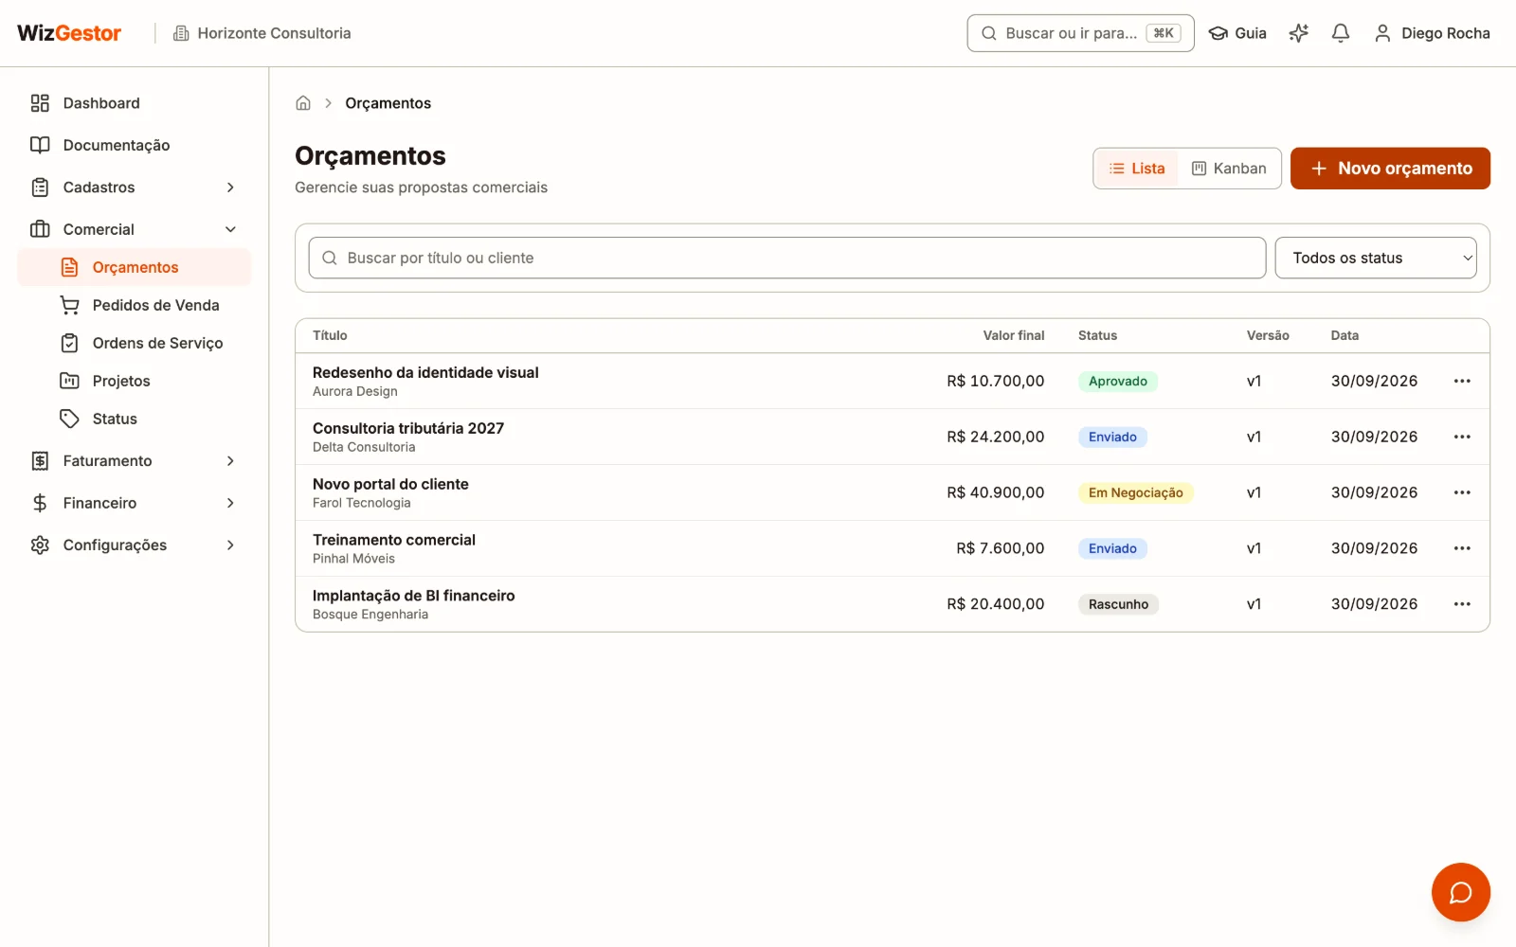Open actions menu for Treinamento comercial
1516x947 pixels.
pos(1462,548)
